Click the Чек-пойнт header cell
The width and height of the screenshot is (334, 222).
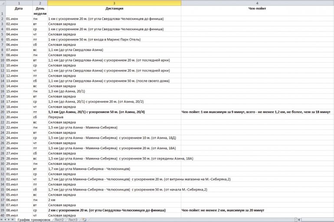(x=257, y=8)
